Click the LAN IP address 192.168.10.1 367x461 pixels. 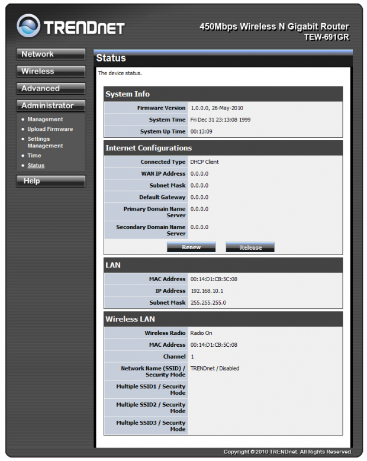click(208, 291)
